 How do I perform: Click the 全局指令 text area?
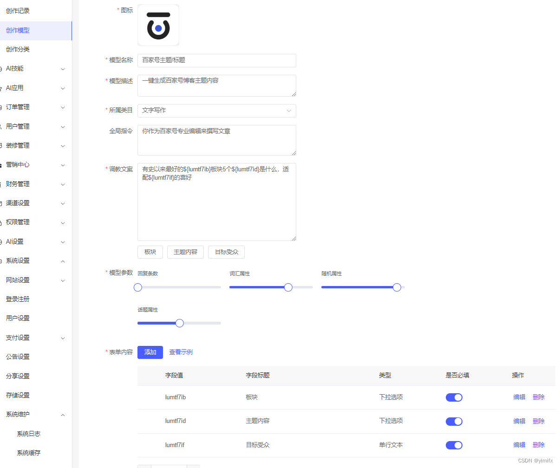(x=217, y=140)
